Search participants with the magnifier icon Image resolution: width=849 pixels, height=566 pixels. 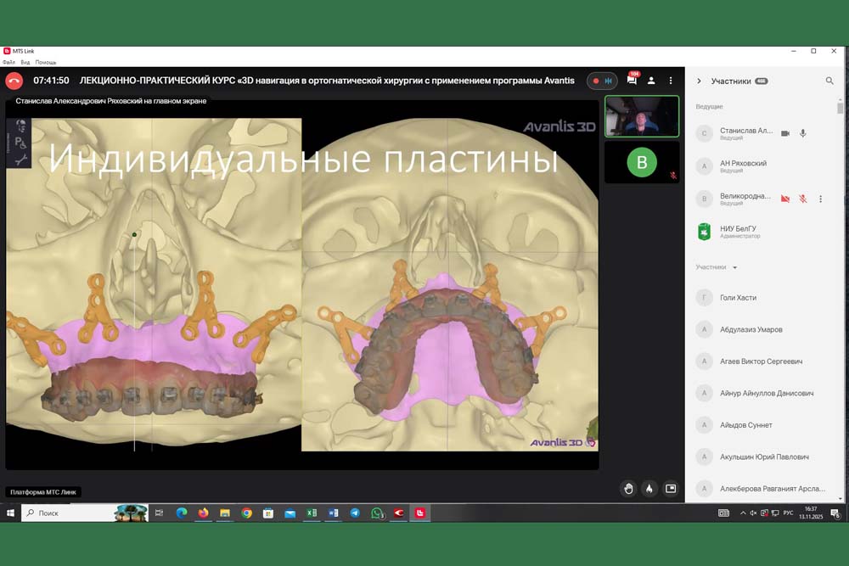tap(829, 81)
